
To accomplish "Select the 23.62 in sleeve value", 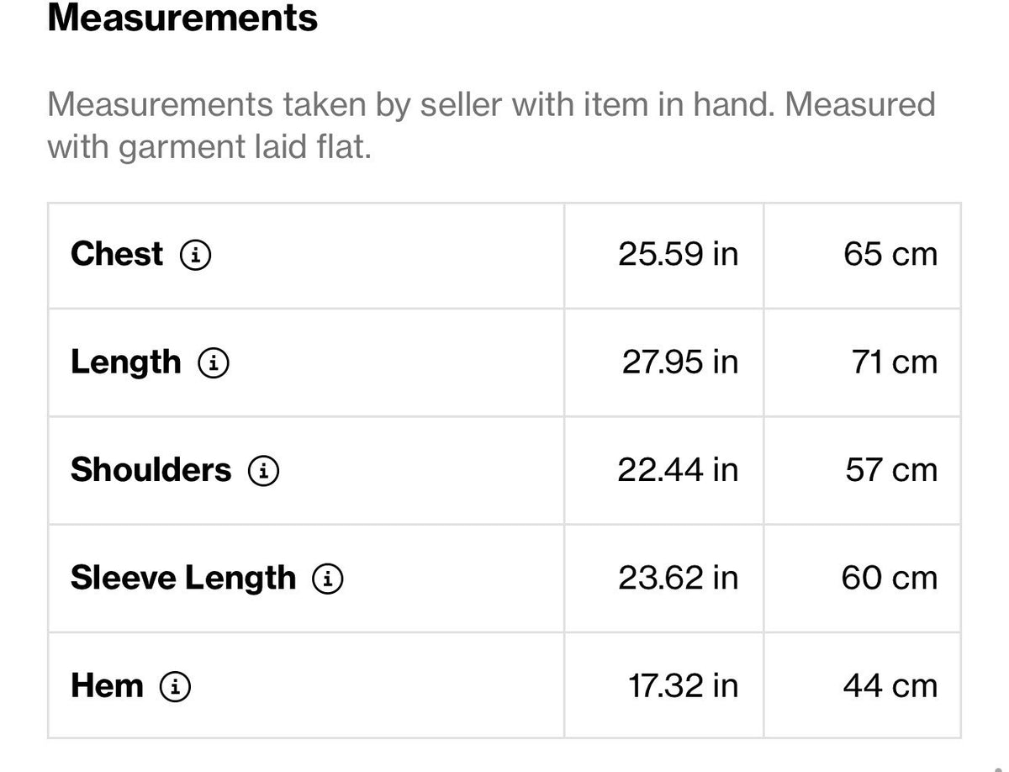I will 679,579.
